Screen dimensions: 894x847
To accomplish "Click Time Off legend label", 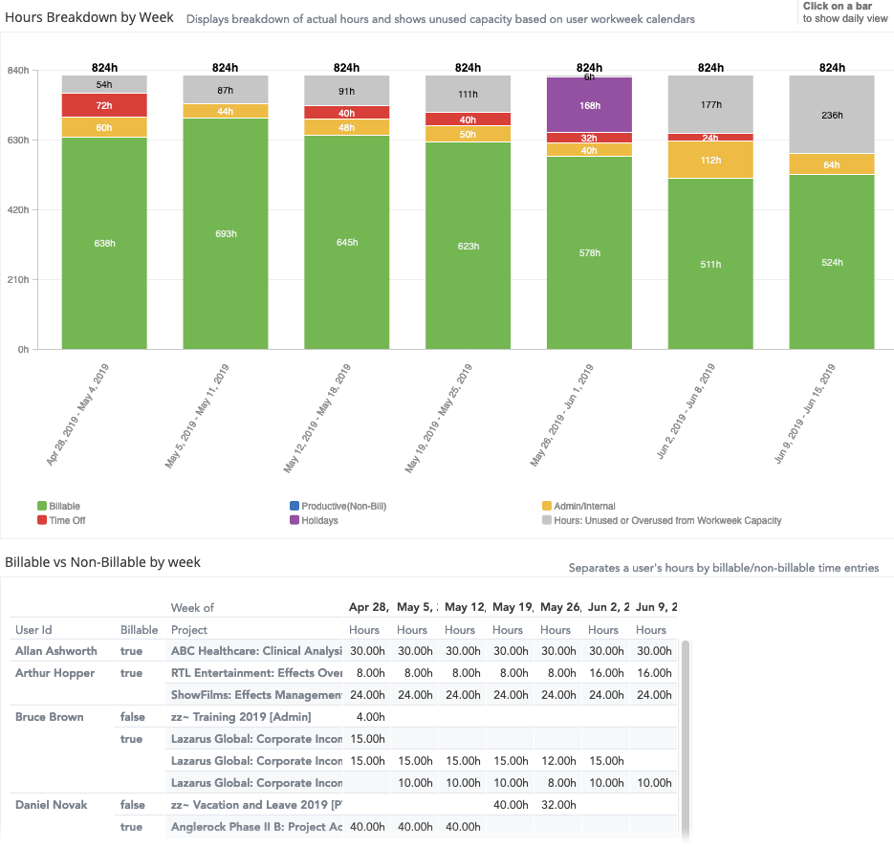I will click(67, 520).
